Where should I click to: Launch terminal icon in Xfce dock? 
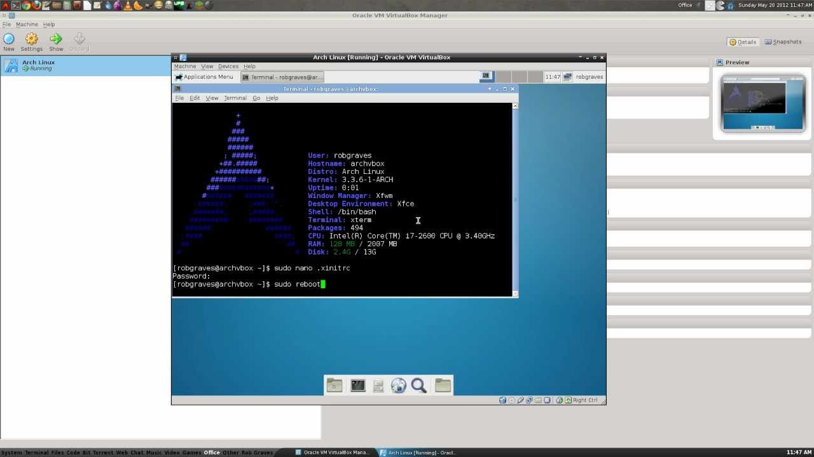[x=357, y=385]
